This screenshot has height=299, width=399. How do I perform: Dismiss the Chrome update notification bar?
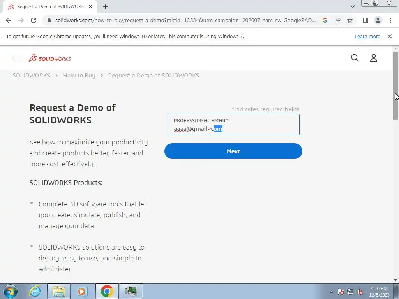(x=390, y=36)
